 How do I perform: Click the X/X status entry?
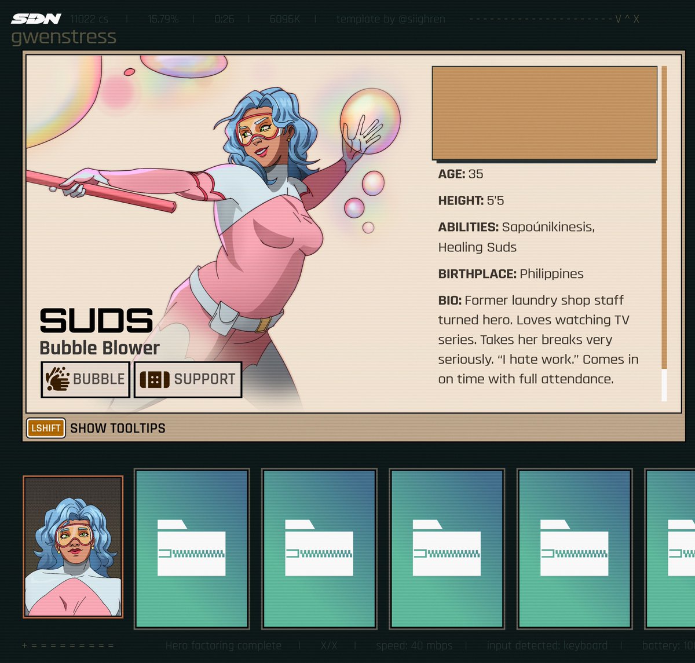tap(329, 645)
